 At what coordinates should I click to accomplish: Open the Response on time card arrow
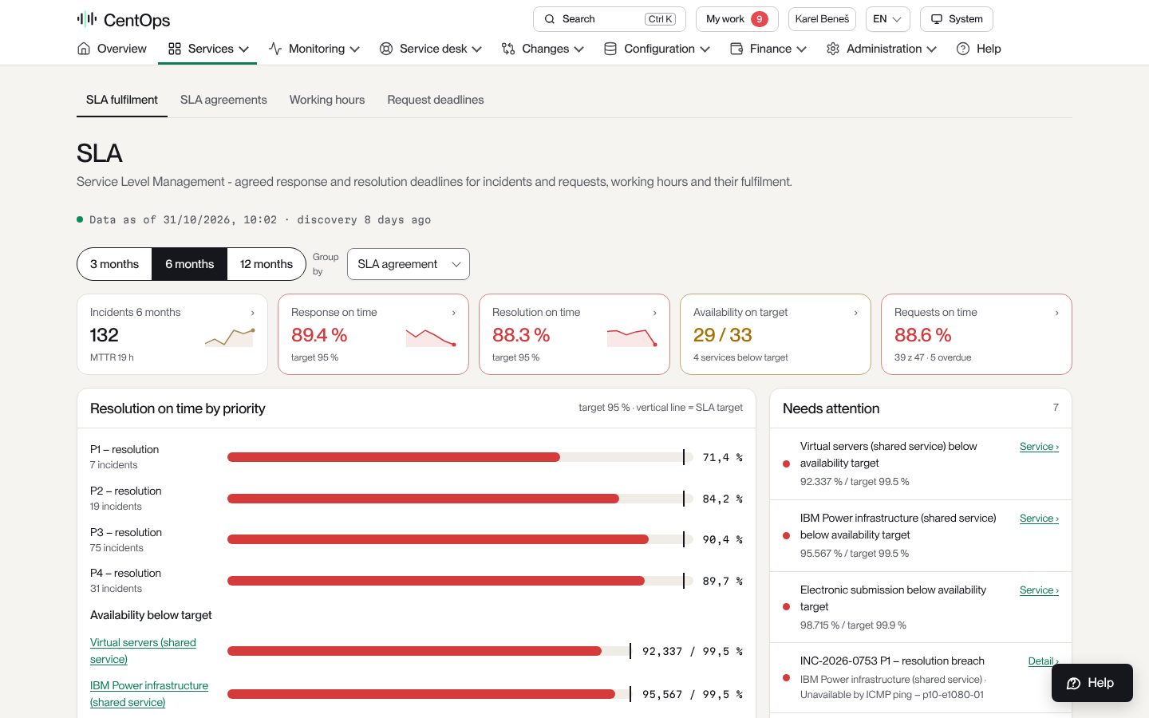coord(454,313)
